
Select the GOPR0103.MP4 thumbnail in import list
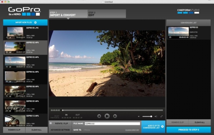[x=15, y=62]
